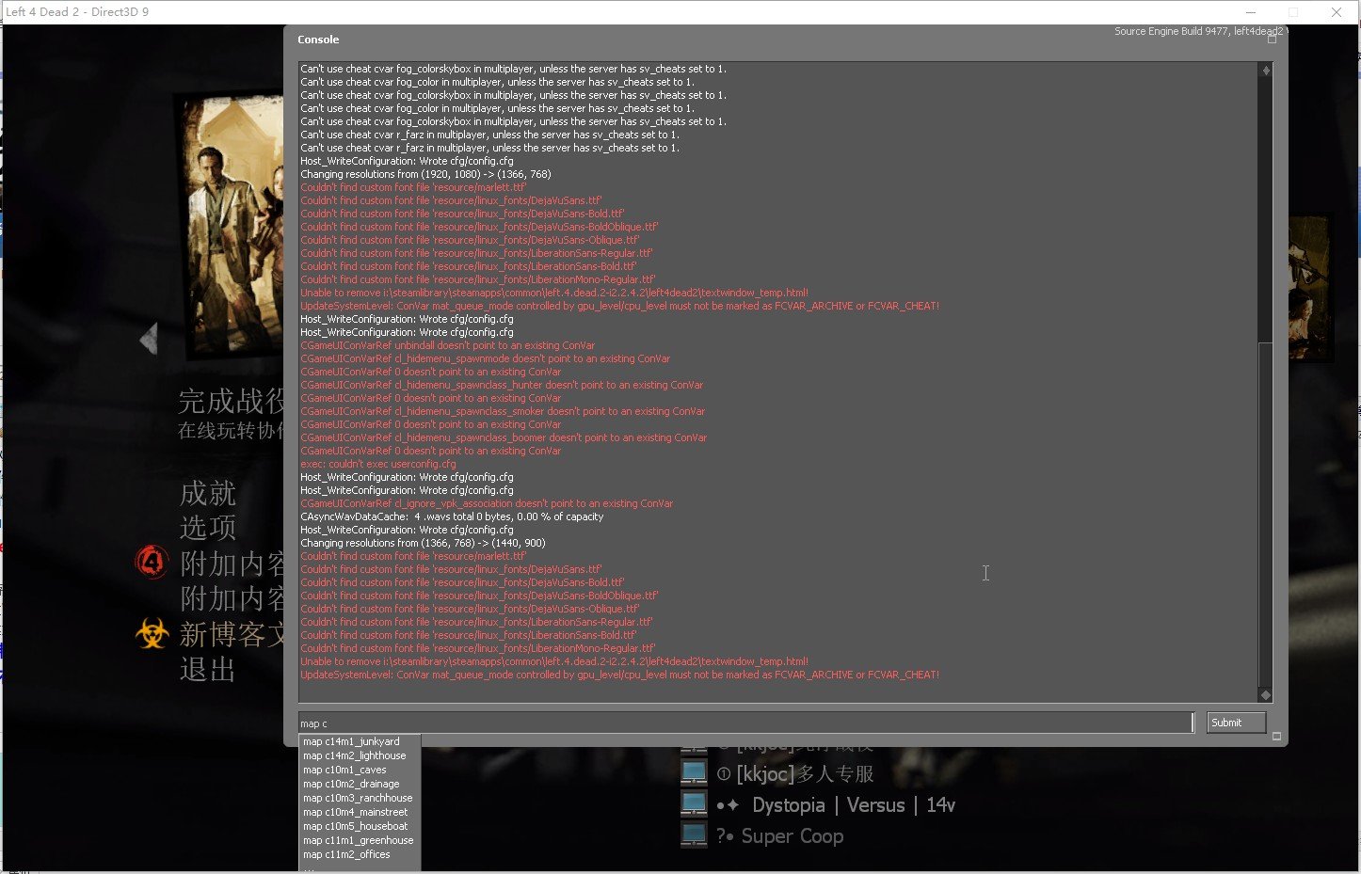Select map c11m1_greenhouse entry
The image size is (1361, 874).
(358, 840)
